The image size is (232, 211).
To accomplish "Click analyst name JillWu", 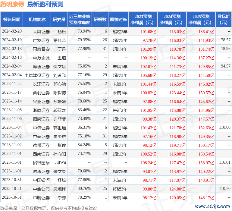I will pos(60,162).
